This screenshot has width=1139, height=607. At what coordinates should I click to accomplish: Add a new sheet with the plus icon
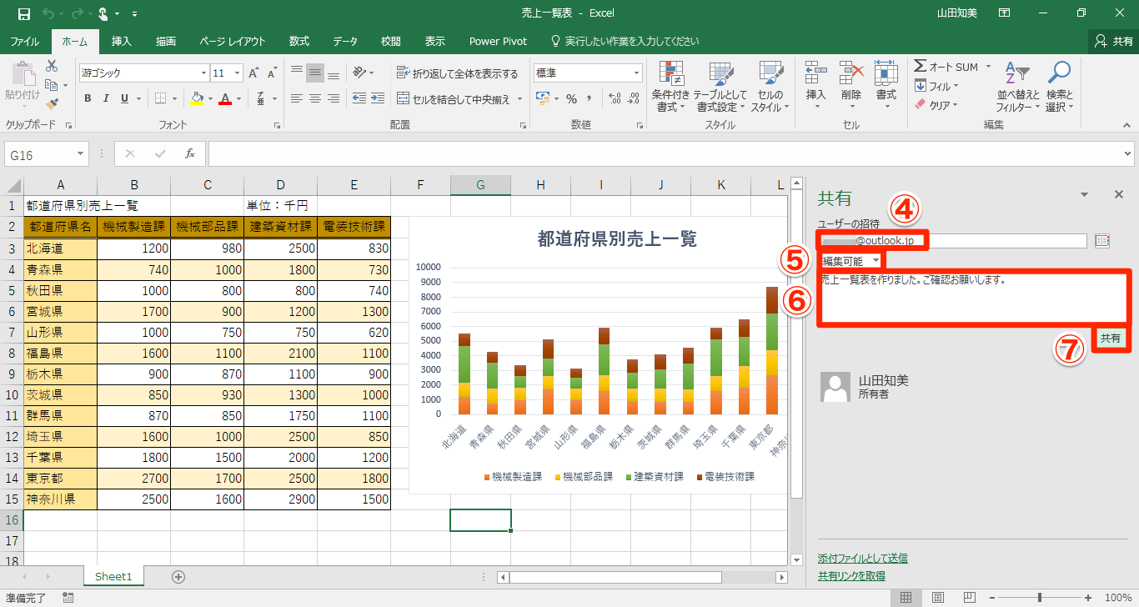178,576
